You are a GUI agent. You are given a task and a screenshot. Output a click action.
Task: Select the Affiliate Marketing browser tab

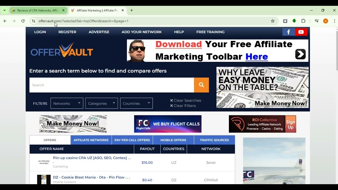tap(97, 11)
